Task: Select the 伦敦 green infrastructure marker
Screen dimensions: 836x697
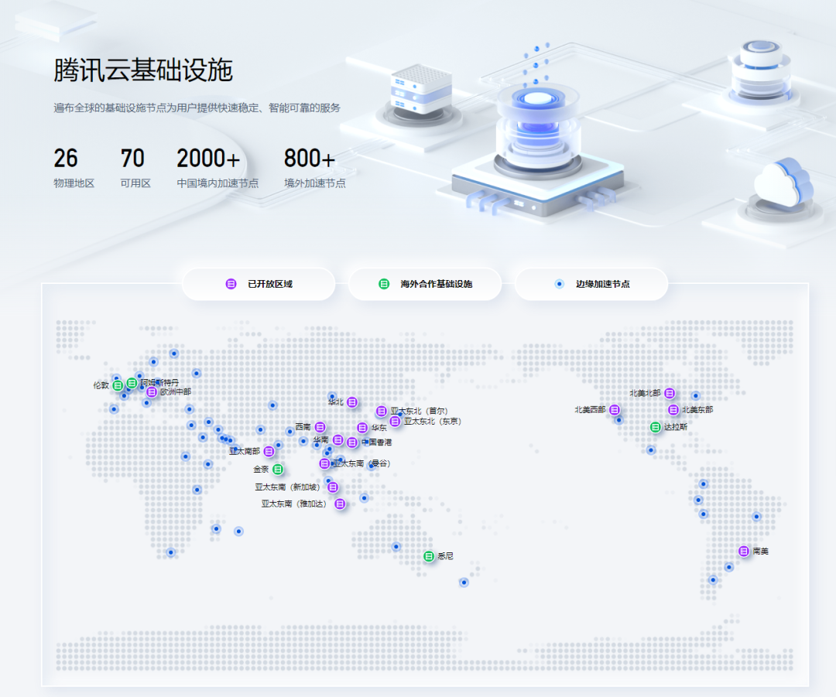Action: point(118,385)
